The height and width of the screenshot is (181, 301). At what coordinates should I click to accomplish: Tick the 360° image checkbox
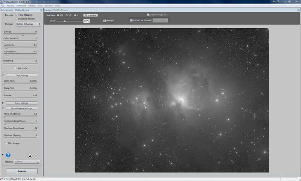coord(5,143)
